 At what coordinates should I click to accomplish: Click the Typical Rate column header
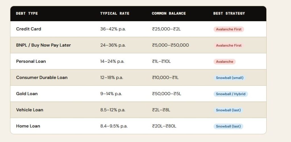click(x=115, y=14)
